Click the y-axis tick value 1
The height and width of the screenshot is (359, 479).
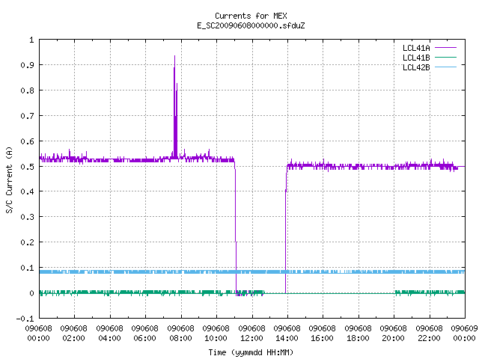tap(31, 40)
